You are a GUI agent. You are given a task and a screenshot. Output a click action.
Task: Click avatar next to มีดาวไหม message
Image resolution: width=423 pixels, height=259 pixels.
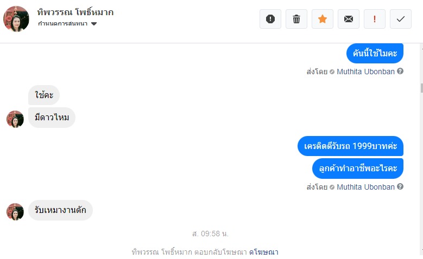coord(15,119)
